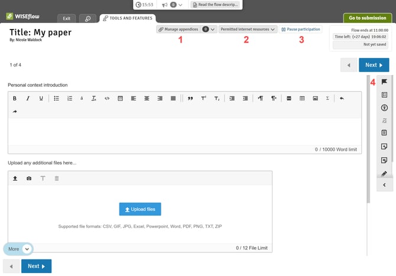Expand the More options pill
The height and width of the screenshot is (276, 396).
[x=18, y=249]
